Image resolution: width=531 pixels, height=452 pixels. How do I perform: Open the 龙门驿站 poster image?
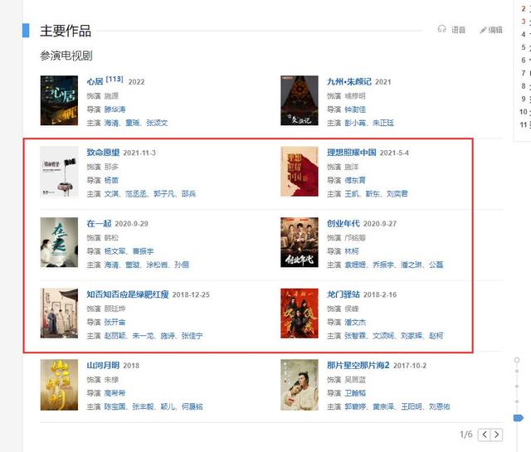pyautogui.click(x=300, y=313)
